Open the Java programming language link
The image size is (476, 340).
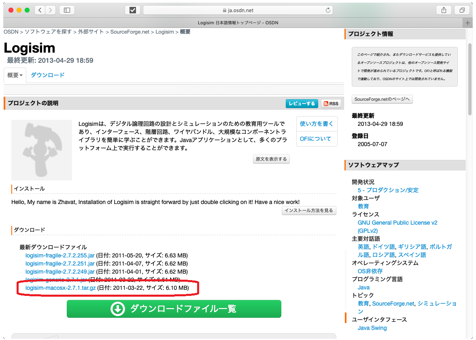tap(363, 287)
